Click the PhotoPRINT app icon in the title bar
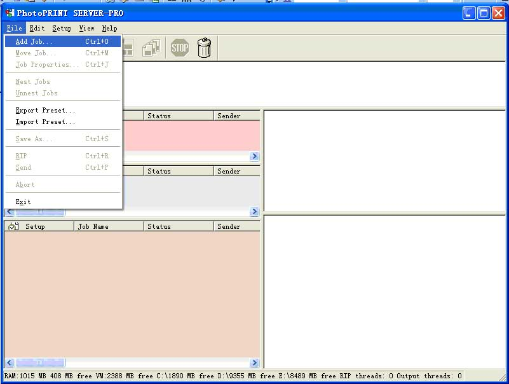This screenshot has height=384, width=509. point(10,13)
